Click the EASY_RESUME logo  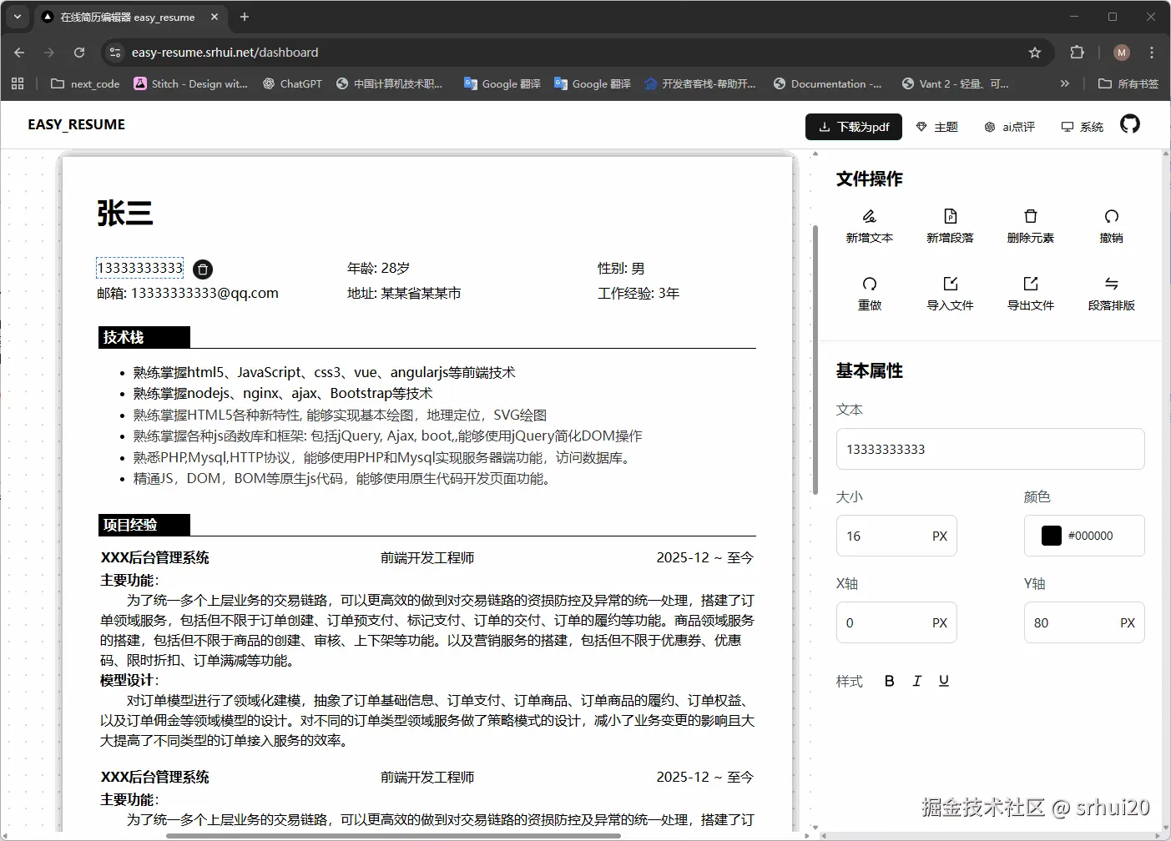[76, 124]
